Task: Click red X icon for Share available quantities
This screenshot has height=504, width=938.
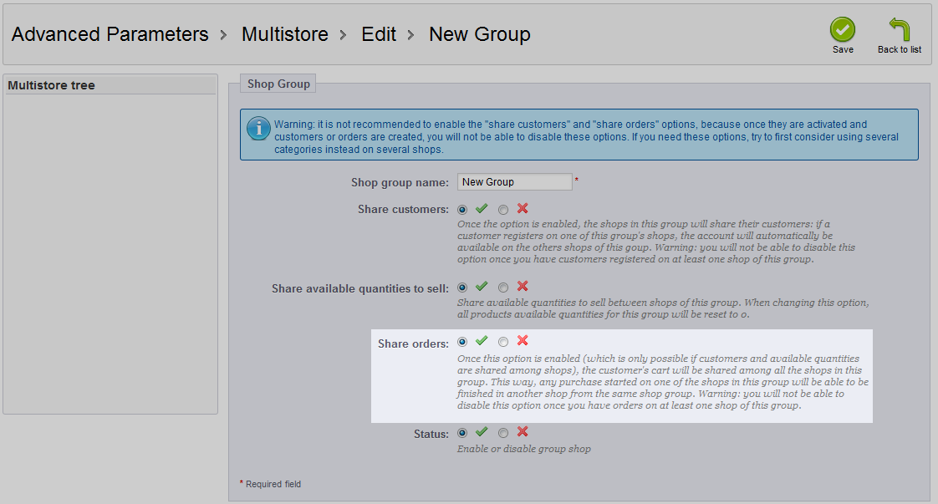Action: click(523, 287)
